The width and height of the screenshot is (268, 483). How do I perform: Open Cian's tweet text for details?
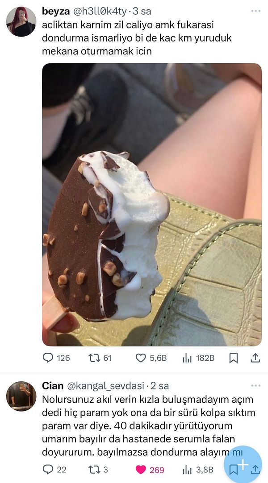143,425
